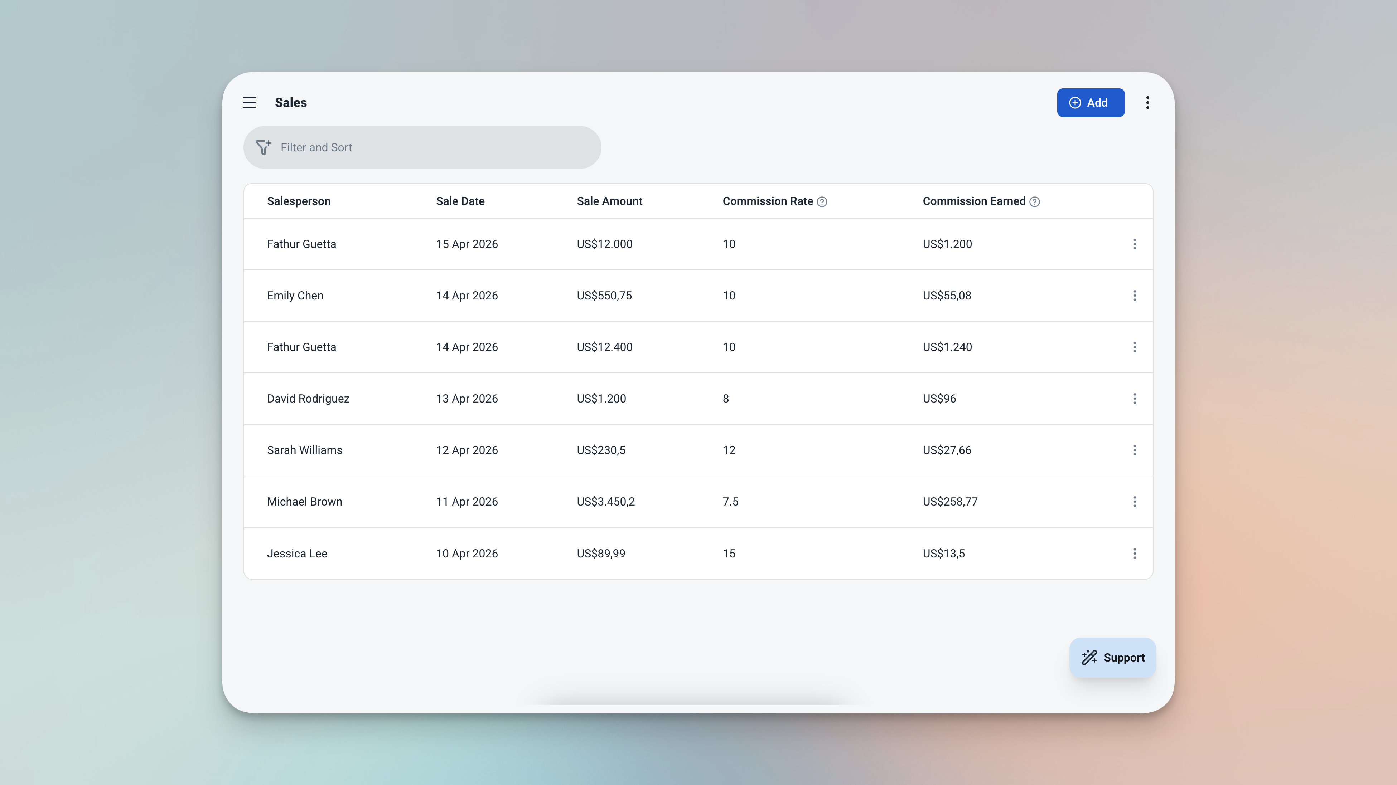1397x785 pixels.
Task: Click the Filter and Sort funnel icon
Action: [x=263, y=147]
